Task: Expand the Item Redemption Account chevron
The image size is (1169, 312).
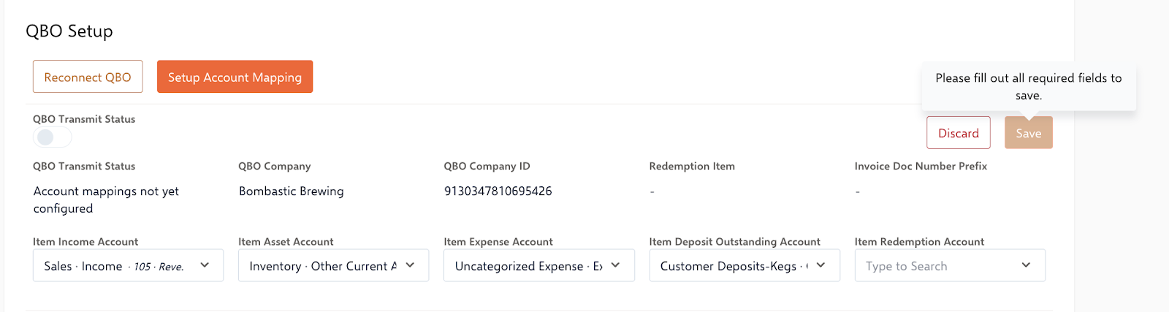Action: [1026, 265]
